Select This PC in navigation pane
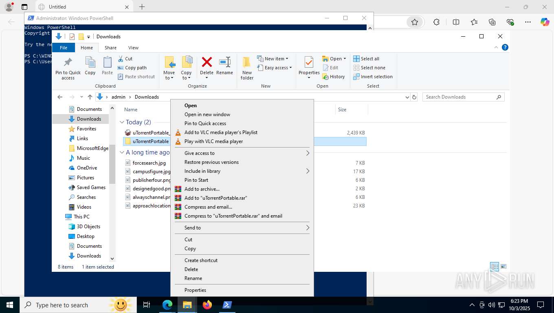This screenshot has width=554, height=313. [x=81, y=217]
